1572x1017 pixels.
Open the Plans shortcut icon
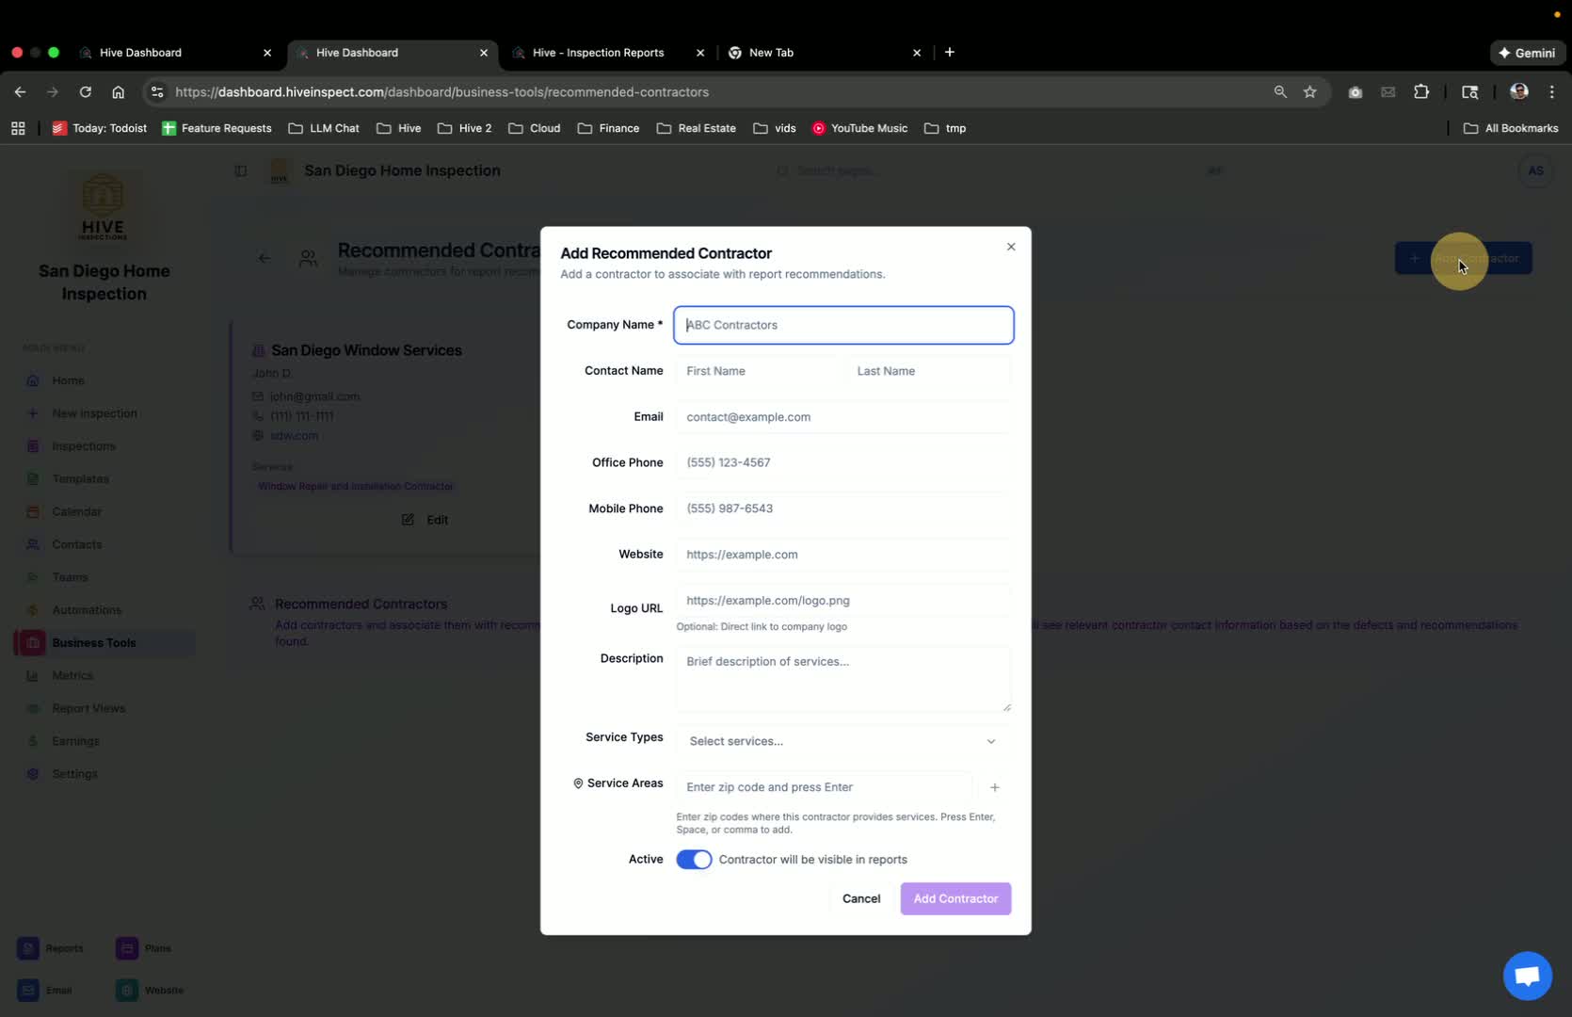tap(127, 948)
